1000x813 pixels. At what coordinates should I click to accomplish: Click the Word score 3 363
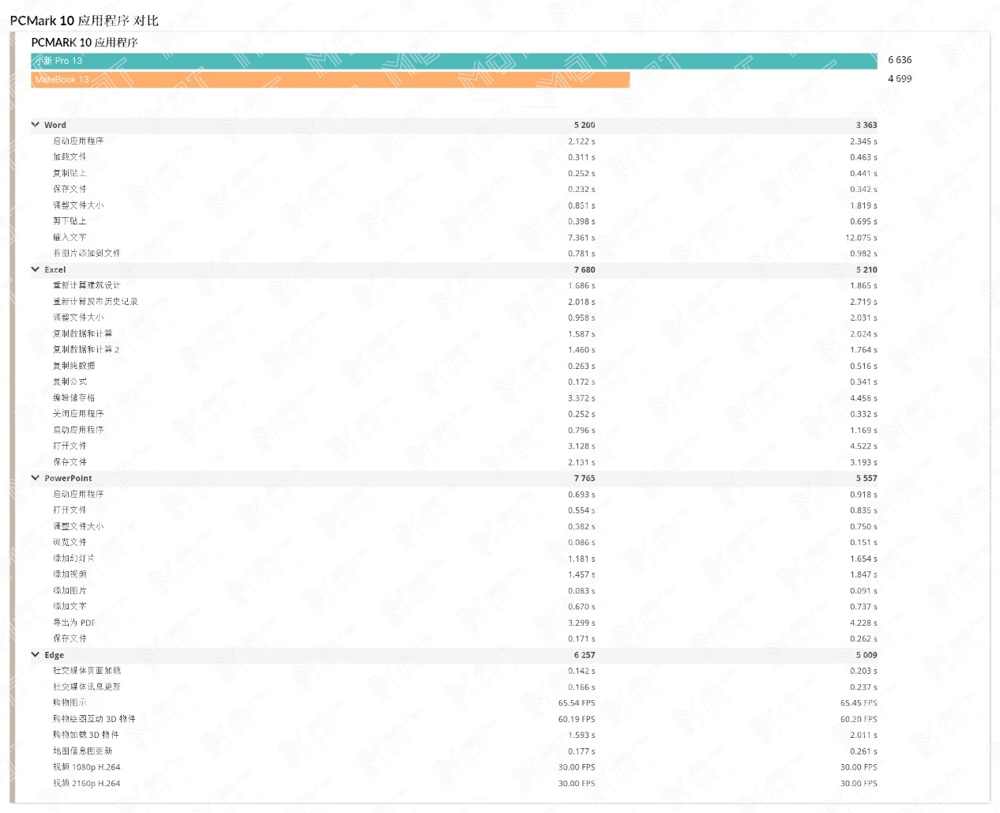pos(867,125)
